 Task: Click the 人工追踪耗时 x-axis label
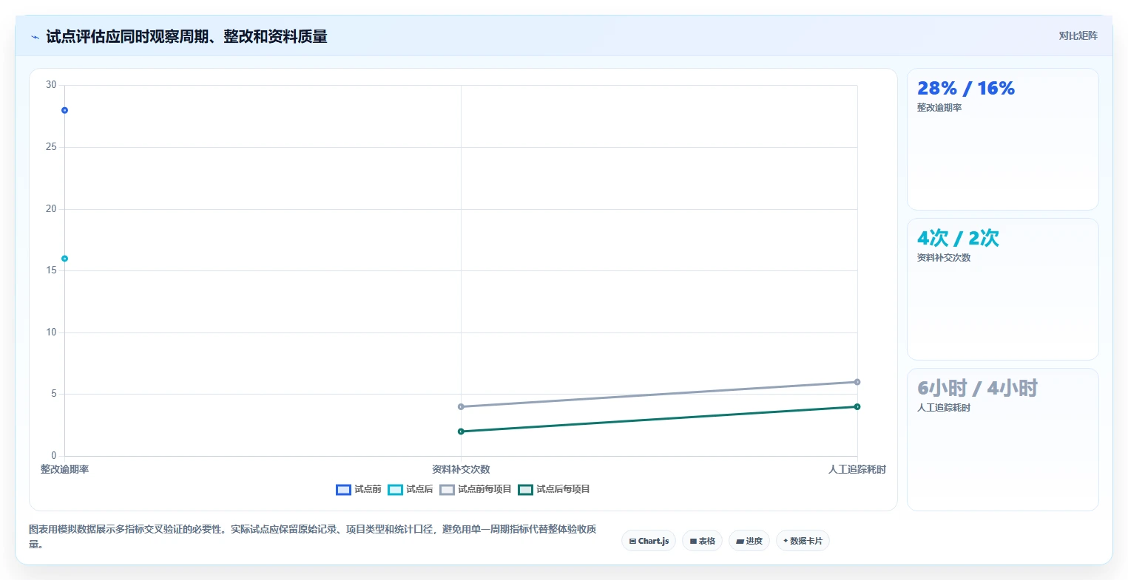pos(857,469)
